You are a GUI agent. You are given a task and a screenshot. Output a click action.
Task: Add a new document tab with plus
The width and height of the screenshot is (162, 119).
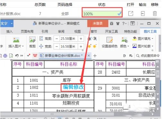95,56
